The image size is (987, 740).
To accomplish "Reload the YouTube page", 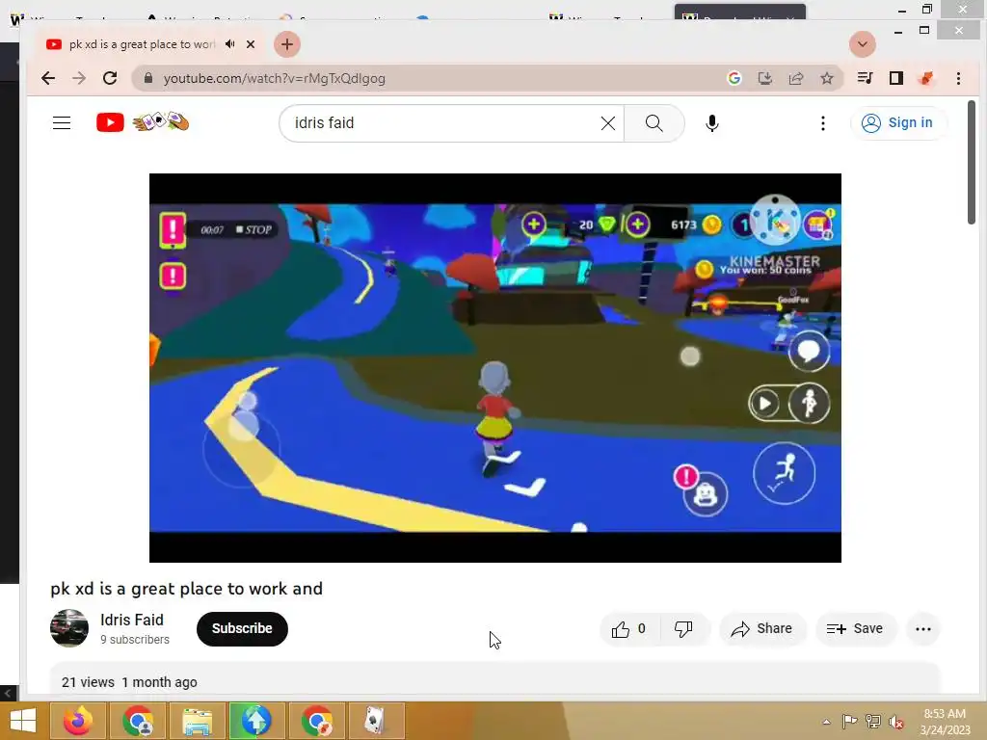I will 110,78.
